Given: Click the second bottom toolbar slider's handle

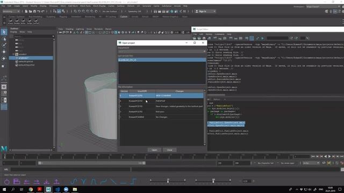Looking at the screenshot, I should click(x=213, y=181).
